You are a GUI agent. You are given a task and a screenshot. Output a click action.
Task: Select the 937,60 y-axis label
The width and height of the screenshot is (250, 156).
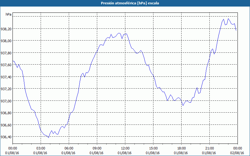pyautogui.click(x=6, y=65)
